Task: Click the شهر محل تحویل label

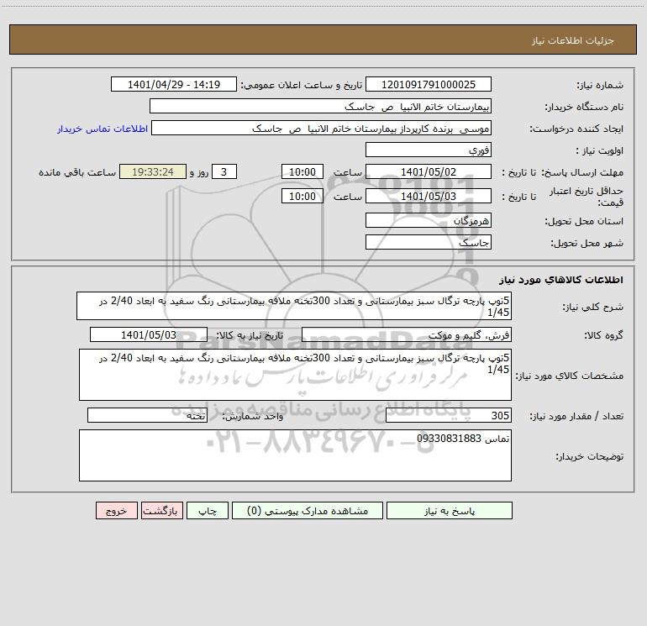Action: click(x=587, y=243)
